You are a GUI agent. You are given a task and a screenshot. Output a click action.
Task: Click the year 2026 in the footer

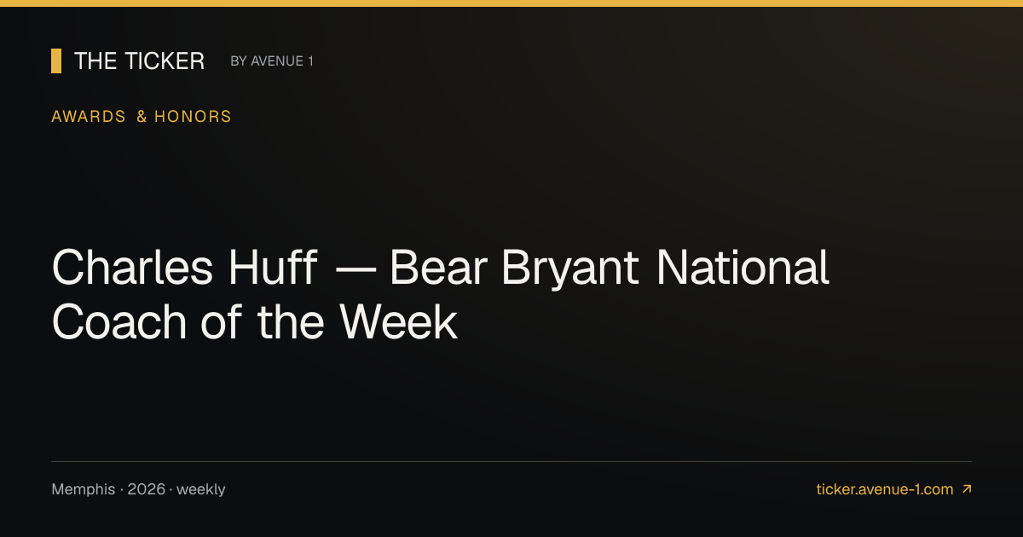tap(147, 489)
